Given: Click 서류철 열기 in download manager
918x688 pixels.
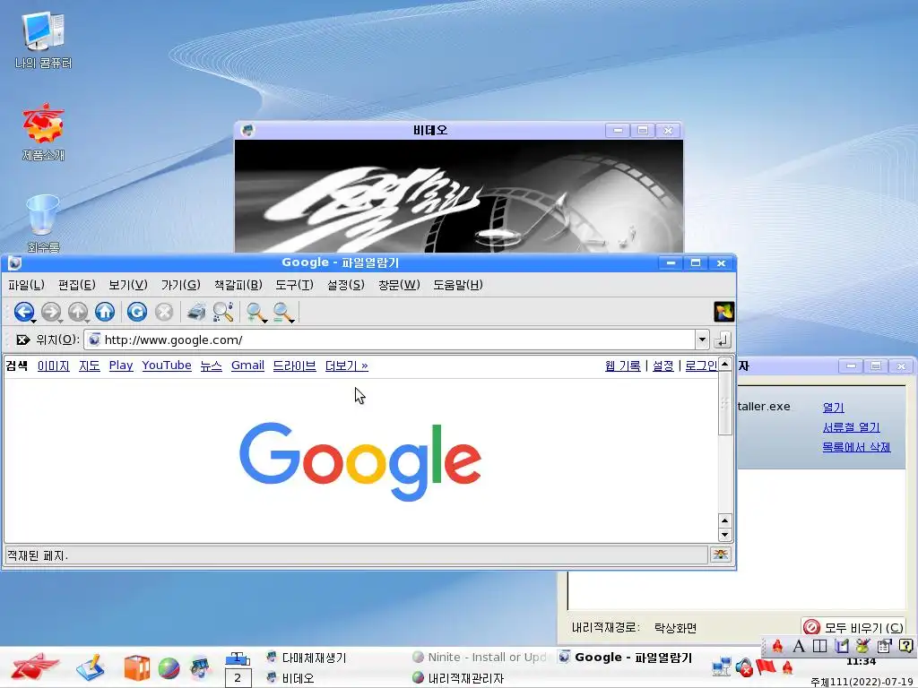Looking at the screenshot, I should (852, 427).
